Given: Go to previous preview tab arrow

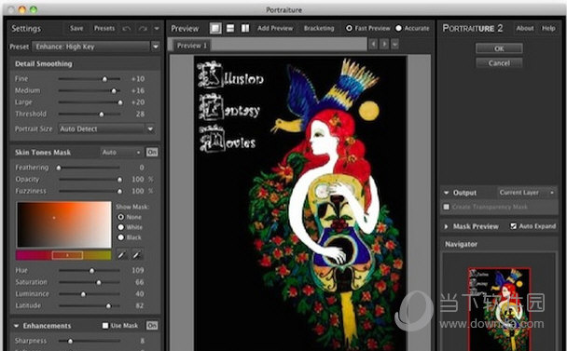Looking at the screenshot, I should coord(373,45).
